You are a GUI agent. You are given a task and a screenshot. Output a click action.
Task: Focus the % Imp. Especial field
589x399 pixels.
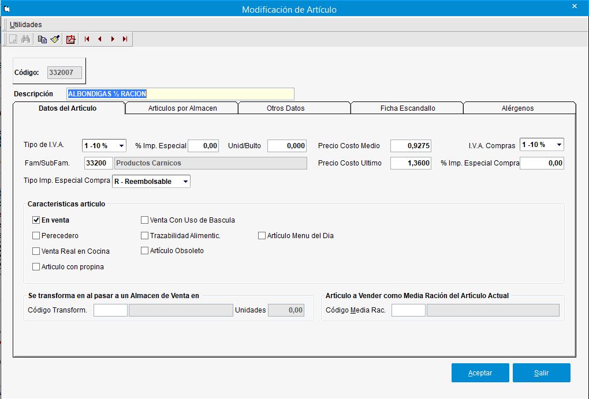(x=203, y=146)
